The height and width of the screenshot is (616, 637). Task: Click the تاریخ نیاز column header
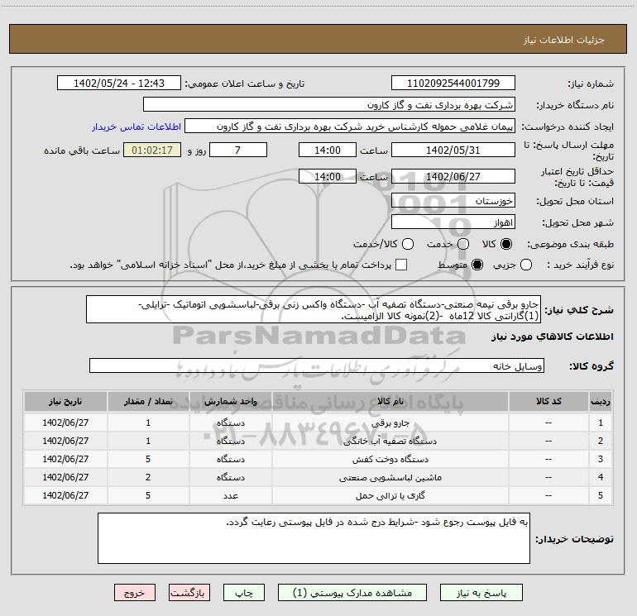[65, 401]
